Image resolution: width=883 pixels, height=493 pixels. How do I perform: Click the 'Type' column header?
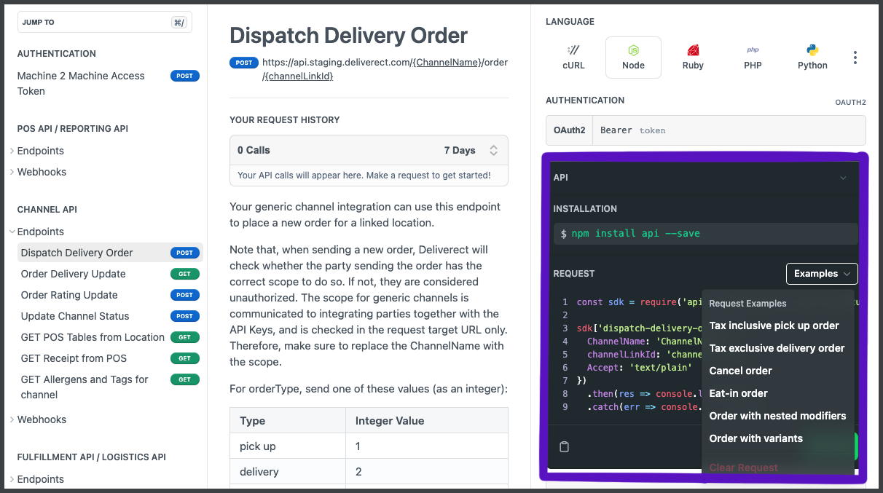288,420
